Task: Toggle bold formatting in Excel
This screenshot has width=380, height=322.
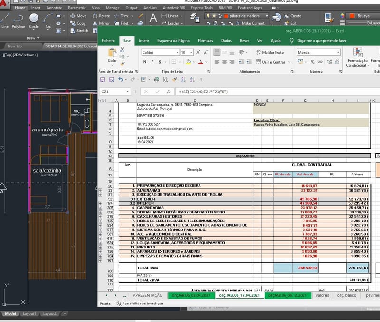Action: [x=145, y=62]
